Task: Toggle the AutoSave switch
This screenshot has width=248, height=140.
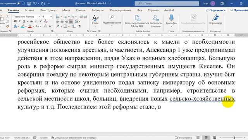Action: 21,3
